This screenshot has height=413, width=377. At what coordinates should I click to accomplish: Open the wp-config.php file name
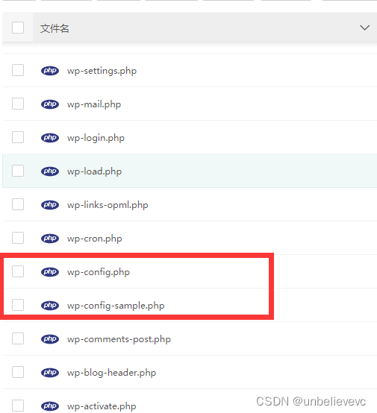pyautogui.click(x=99, y=272)
